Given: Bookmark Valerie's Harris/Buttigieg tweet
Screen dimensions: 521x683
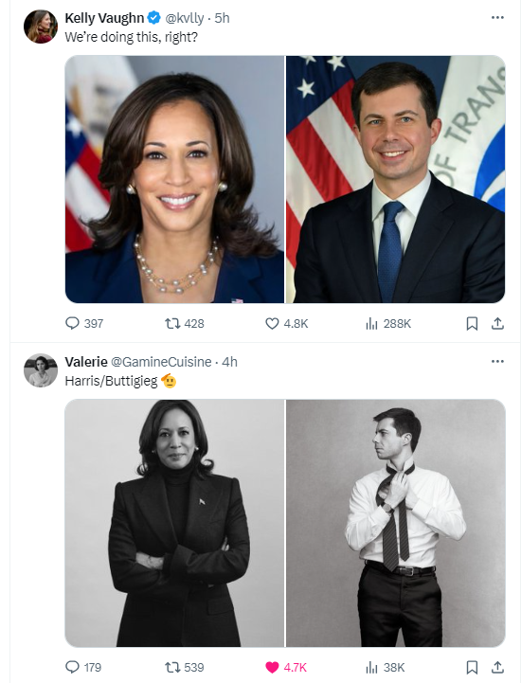Looking at the screenshot, I should [x=472, y=667].
